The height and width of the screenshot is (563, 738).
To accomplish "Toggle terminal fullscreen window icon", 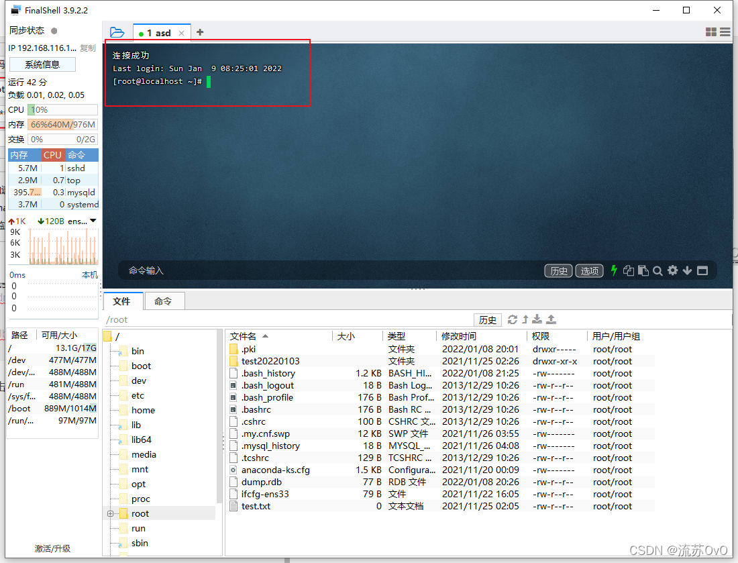I will [702, 270].
